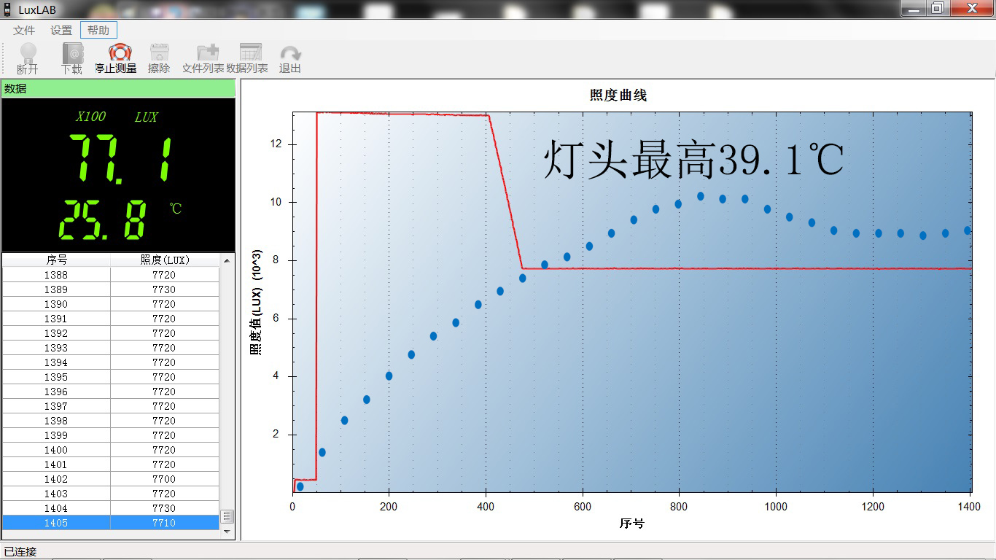Click the LUX unit label on display
This screenshot has width=996, height=560.
tap(146, 117)
